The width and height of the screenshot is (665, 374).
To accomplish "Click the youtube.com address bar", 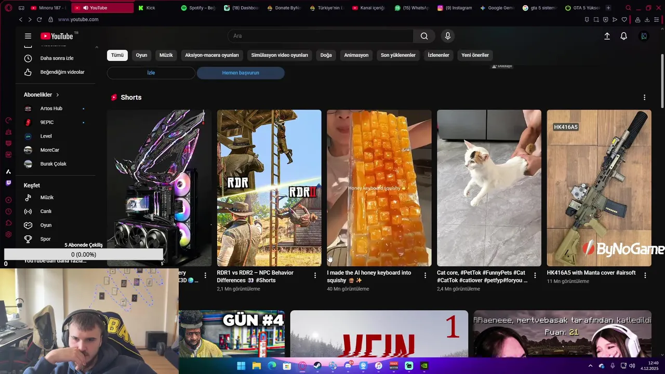I will pyautogui.click(x=78, y=19).
